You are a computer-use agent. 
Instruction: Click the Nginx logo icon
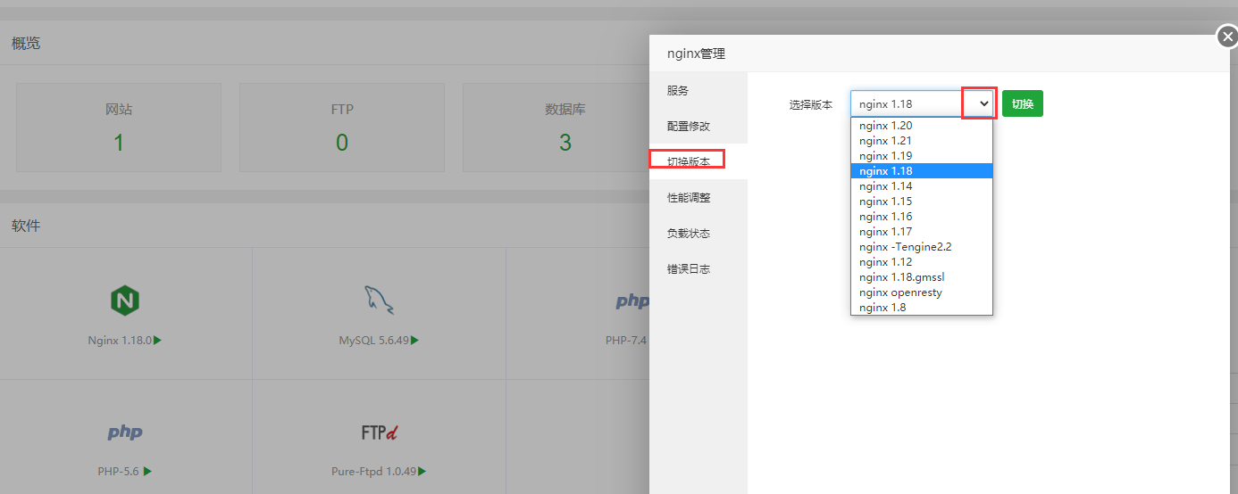(126, 301)
